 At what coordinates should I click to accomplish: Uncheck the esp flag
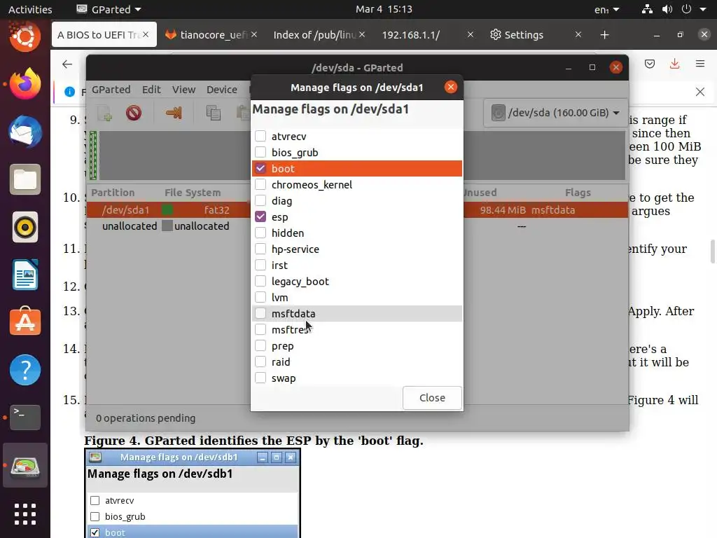pyautogui.click(x=260, y=217)
